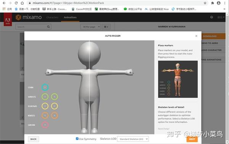Switch to the Animations tab

70,17
